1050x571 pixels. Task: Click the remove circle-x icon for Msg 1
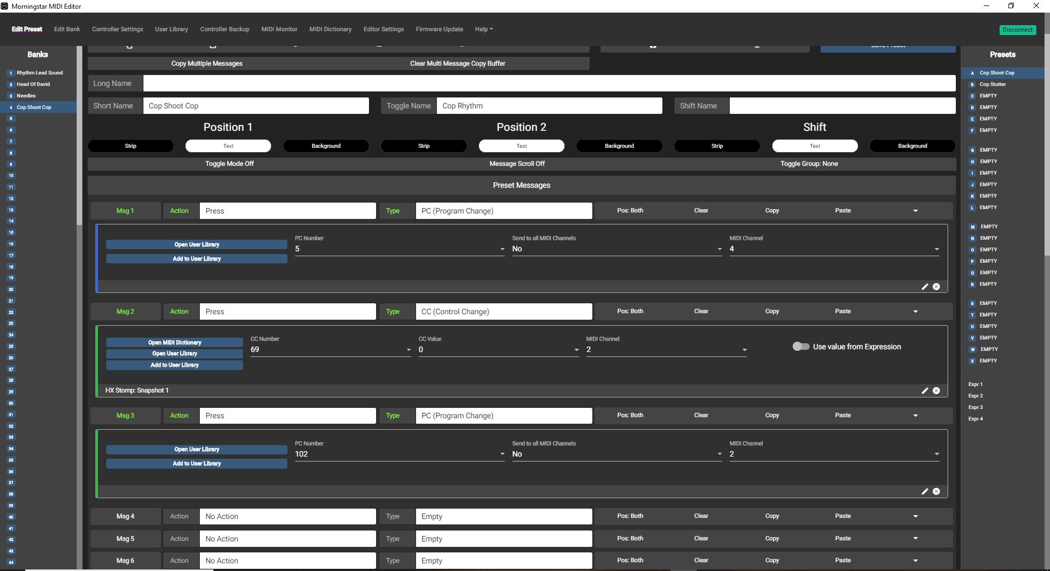pyautogui.click(x=936, y=286)
